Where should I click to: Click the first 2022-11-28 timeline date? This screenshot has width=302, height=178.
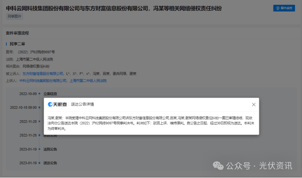[28, 122]
